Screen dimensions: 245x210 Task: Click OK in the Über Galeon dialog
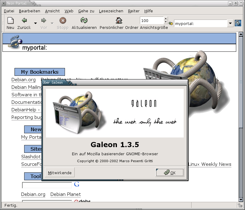pos(169,173)
